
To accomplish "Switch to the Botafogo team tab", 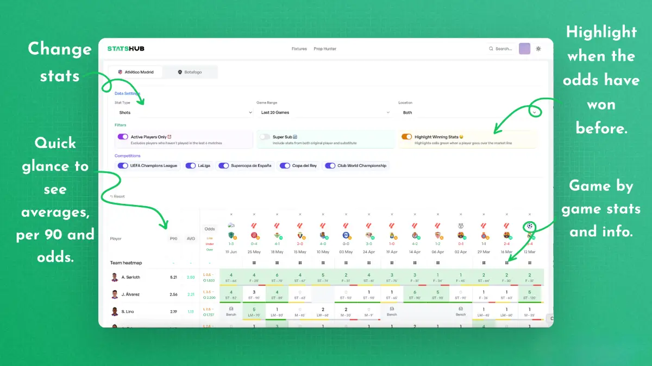I will pyautogui.click(x=190, y=72).
